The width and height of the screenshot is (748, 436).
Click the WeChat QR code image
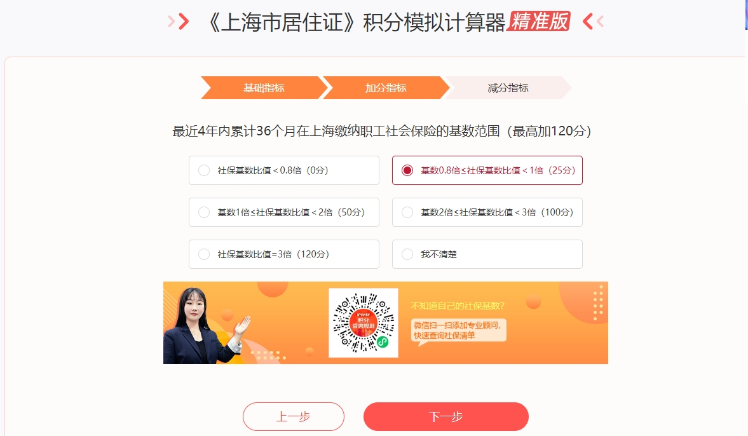[x=364, y=323]
